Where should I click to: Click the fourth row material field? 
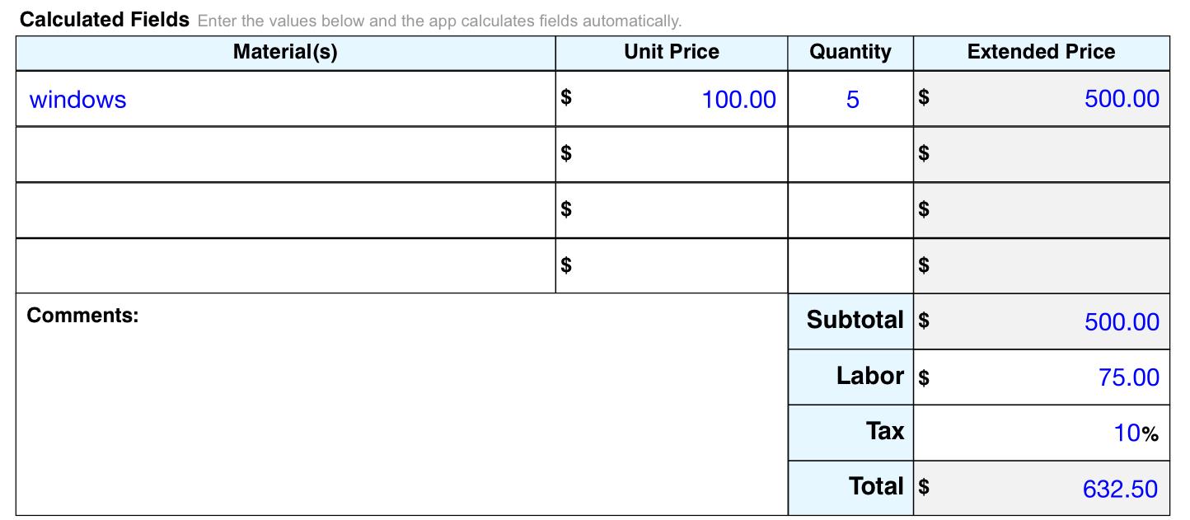[x=285, y=265]
